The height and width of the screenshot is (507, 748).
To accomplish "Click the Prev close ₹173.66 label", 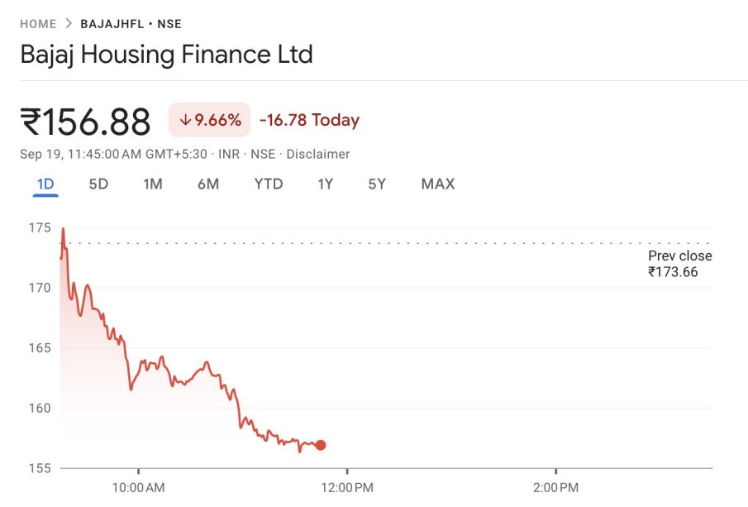I will pyautogui.click(x=679, y=263).
